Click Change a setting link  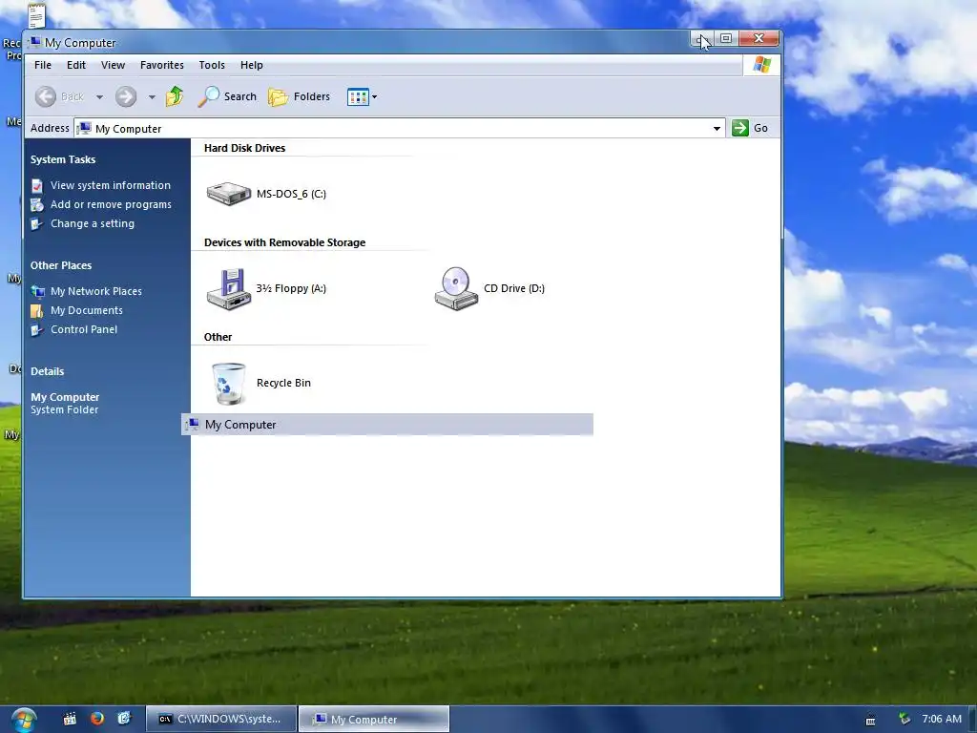(x=93, y=223)
